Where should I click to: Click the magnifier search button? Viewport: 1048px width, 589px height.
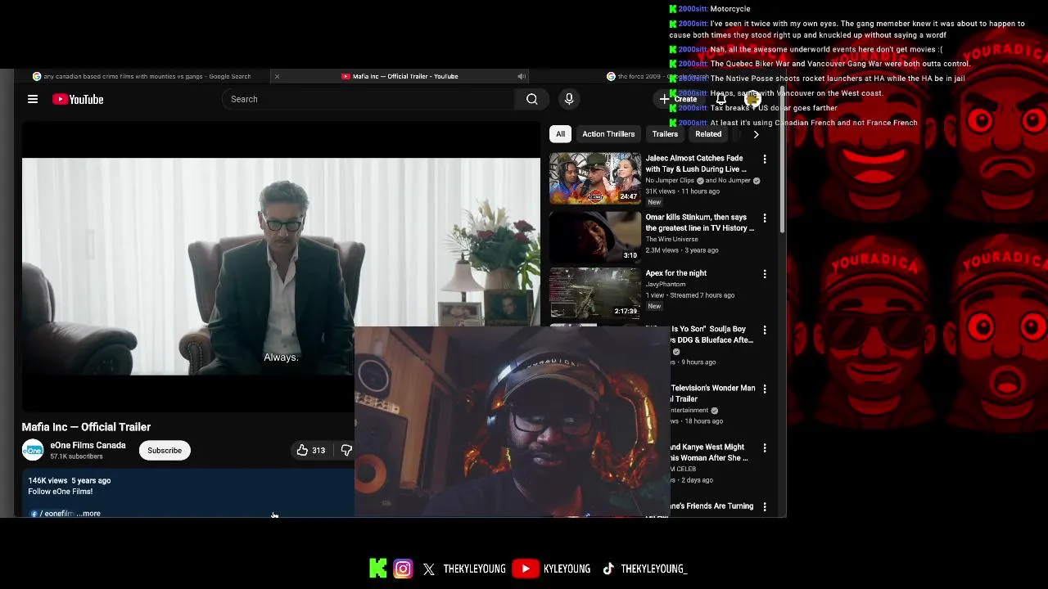532,99
